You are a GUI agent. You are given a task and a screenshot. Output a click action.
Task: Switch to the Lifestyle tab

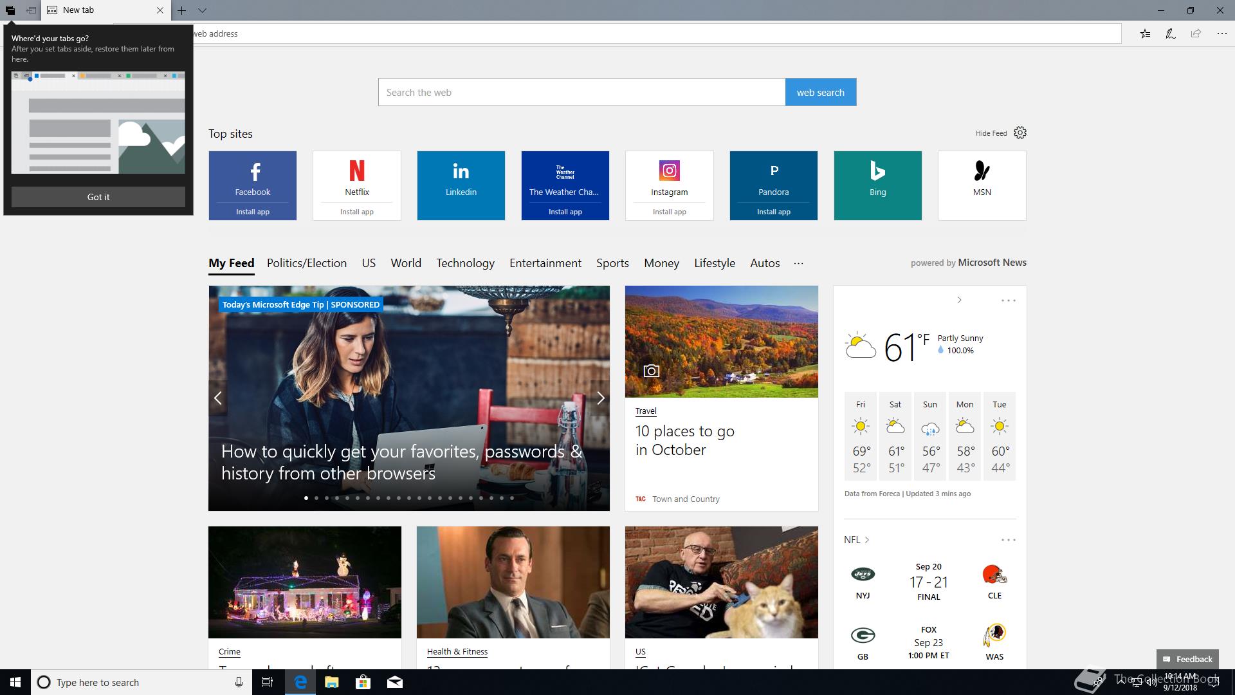tap(715, 263)
